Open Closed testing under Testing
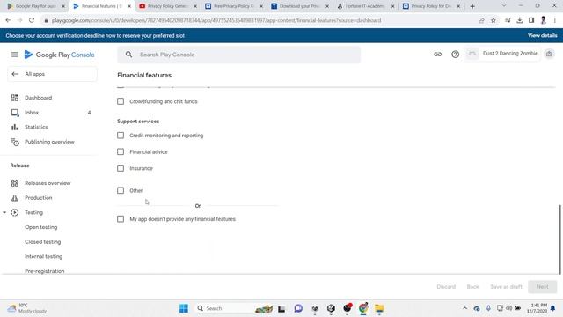Viewport: 563px width, 317px height. pos(43,242)
